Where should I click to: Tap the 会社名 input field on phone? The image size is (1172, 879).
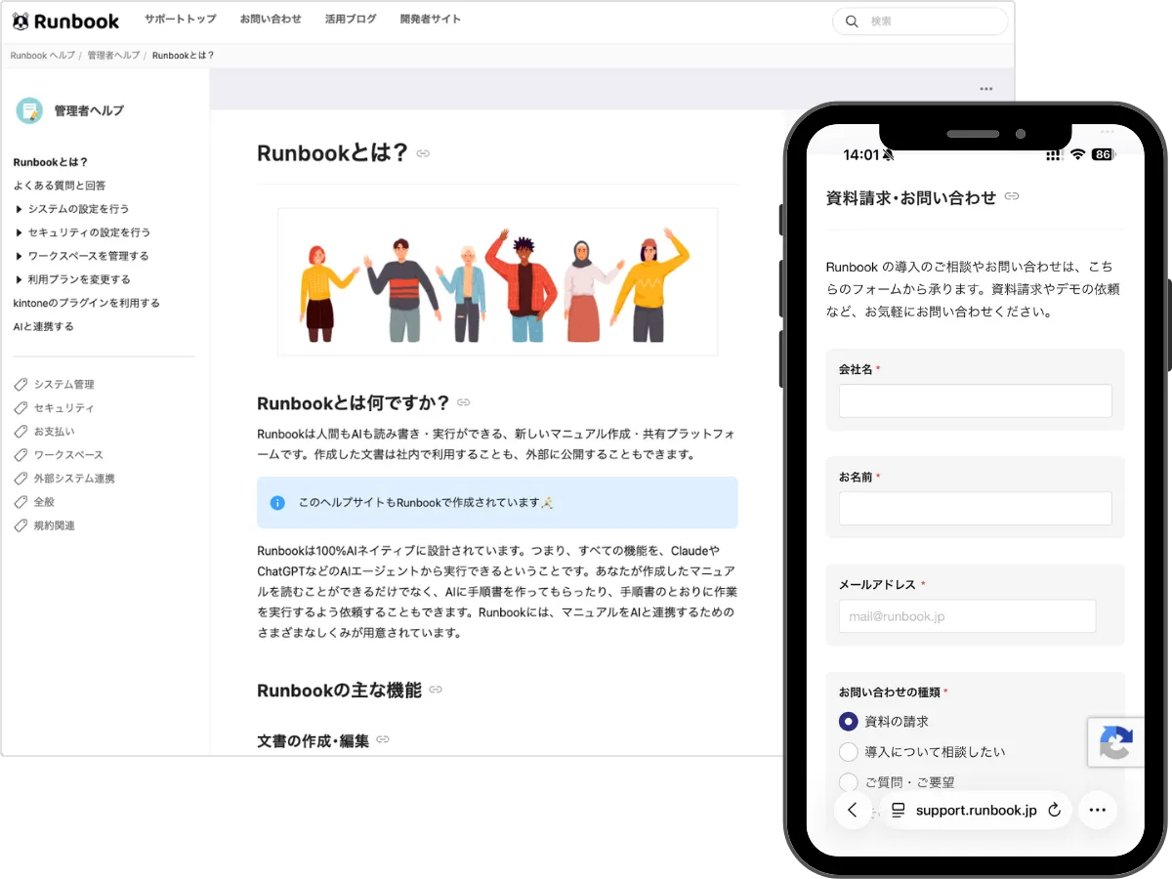(x=975, y=400)
